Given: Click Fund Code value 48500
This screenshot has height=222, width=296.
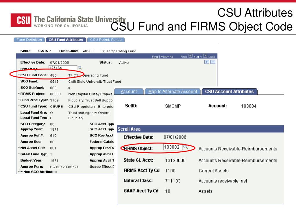Looking at the screenshot, I should click(88, 51).
